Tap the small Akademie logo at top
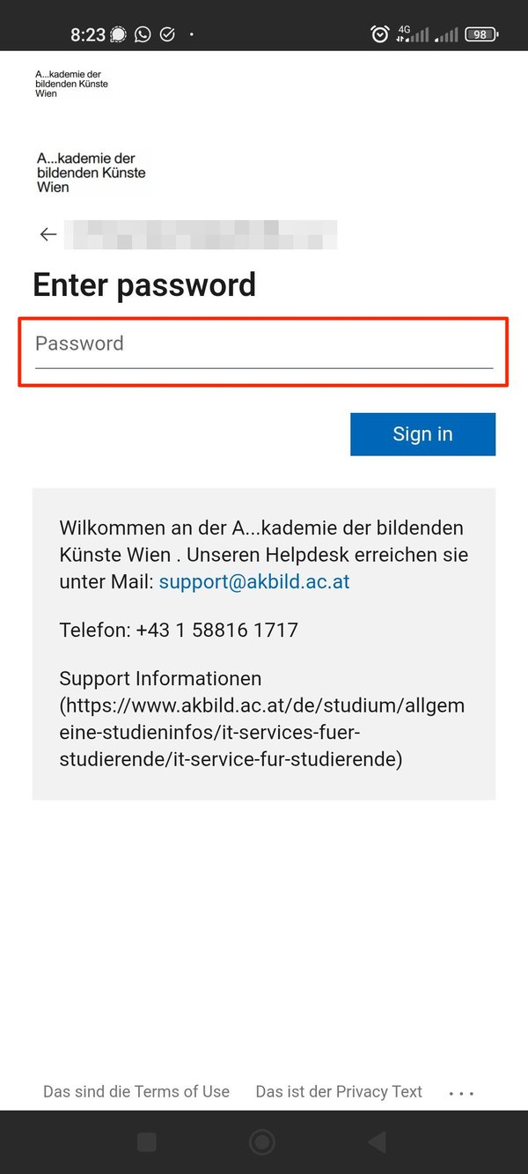This screenshot has height=1174, width=528. click(x=72, y=84)
